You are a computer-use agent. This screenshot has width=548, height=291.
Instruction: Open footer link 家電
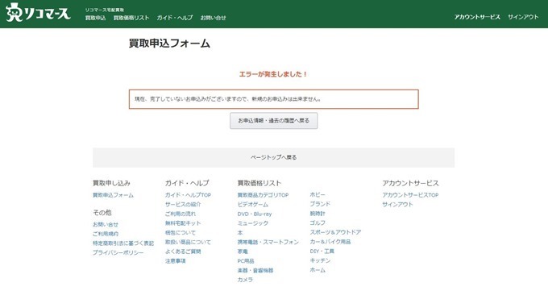click(x=243, y=252)
